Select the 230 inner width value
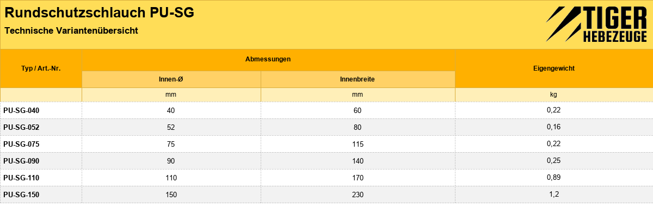This screenshot has width=653, height=207. pos(358,195)
